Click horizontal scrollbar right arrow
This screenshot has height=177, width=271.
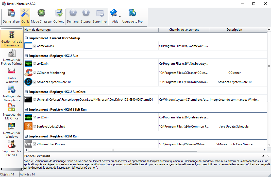coord(264,150)
